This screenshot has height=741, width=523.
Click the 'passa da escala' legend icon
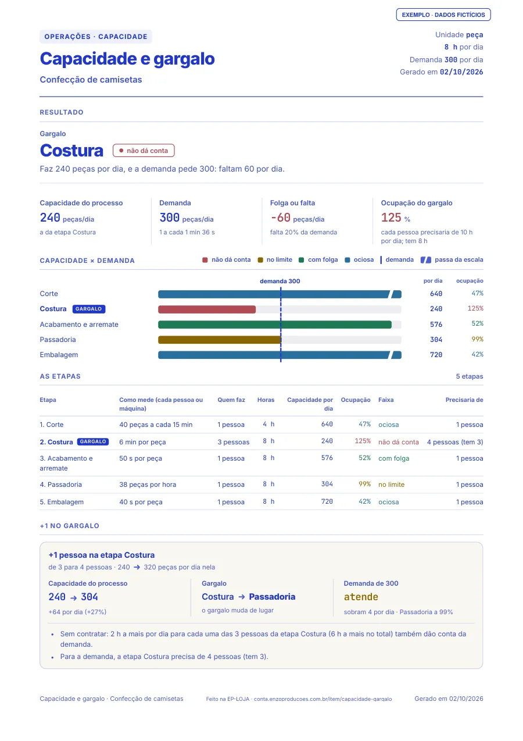[x=426, y=260]
